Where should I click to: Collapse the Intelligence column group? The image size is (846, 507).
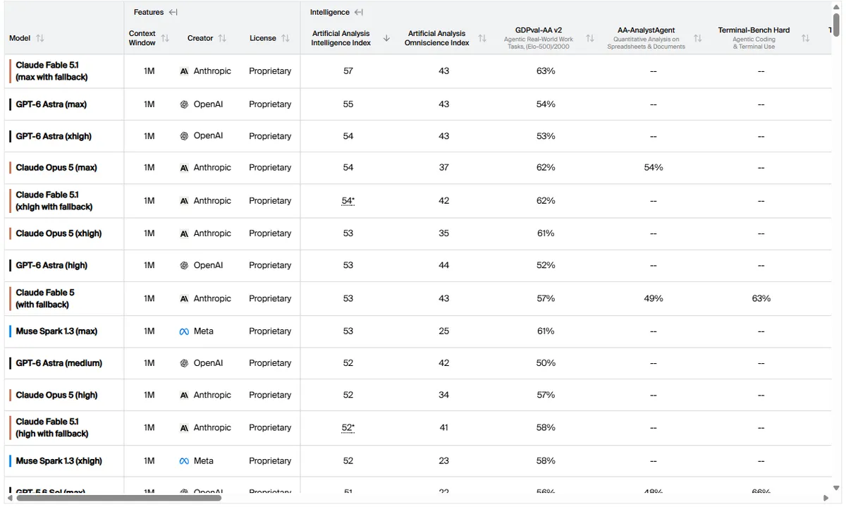tap(359, 12)
